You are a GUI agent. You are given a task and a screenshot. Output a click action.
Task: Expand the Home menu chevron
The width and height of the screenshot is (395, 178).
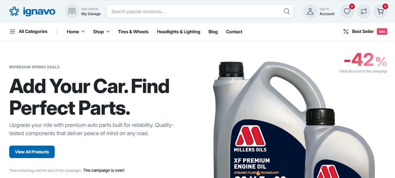[x=83, y=31]
